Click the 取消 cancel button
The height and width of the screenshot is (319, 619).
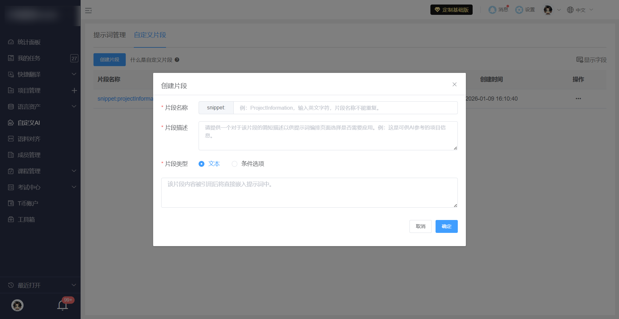[x=420, y=226]
